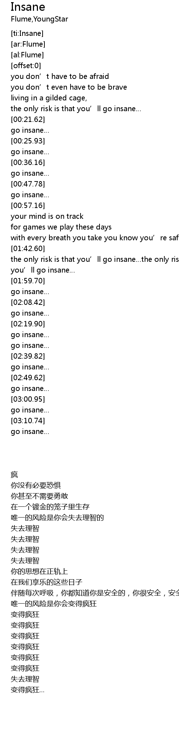Image resolution: width=179 pixels, height=746 pixels.
Task: Click translation line '你没有必要恐惧'
Action: click(x=36, y=486)
